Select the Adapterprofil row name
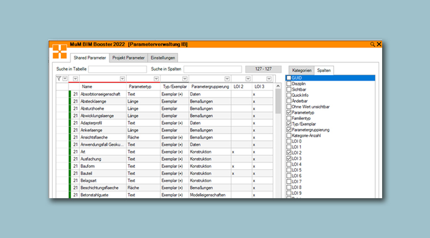This screenshot has height=238, width=430. pyautogui.click(x=91, y=123)
